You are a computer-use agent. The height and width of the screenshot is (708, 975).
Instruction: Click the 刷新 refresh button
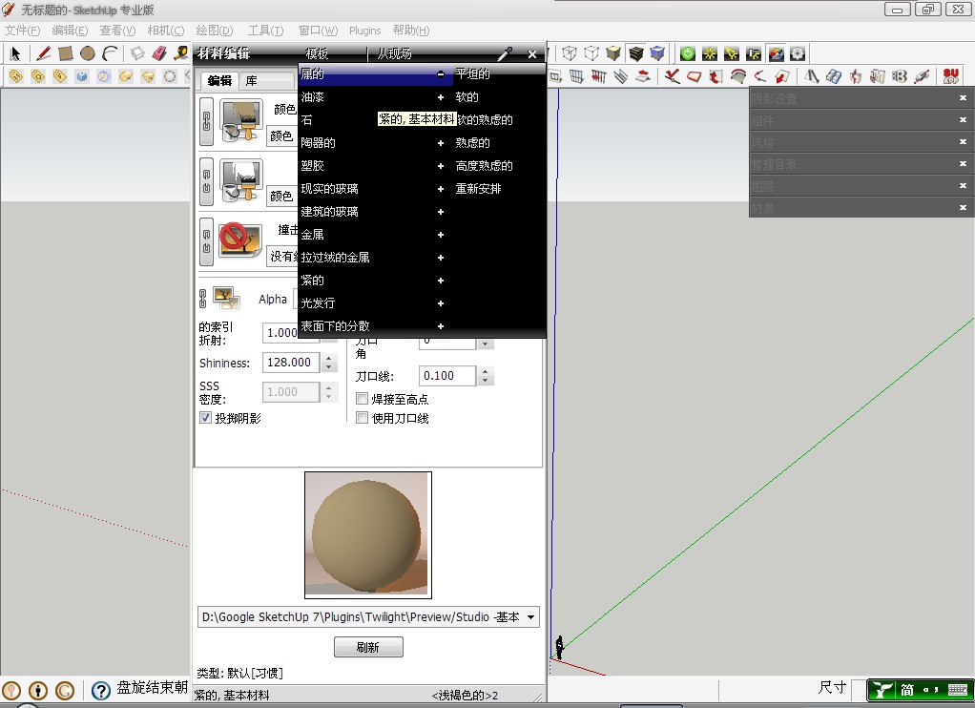tap(368, 647)
